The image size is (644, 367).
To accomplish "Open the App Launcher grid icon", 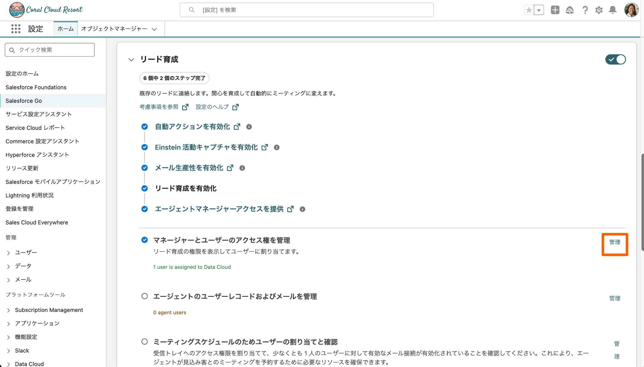I will pyautogui.click(x=16, y=29).
